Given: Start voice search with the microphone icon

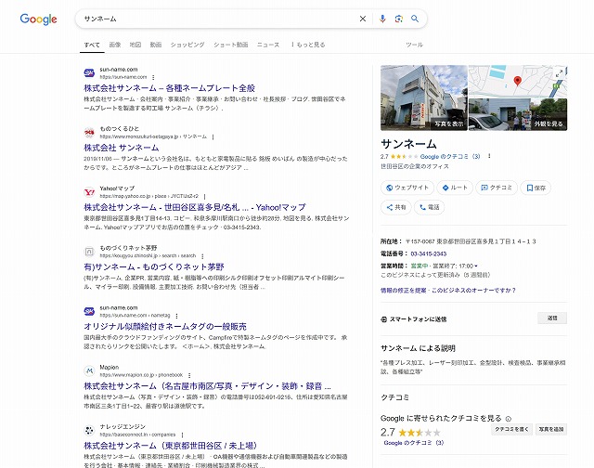Looking at the screenshot, I should pyautogui.click(x=382, y=19).
